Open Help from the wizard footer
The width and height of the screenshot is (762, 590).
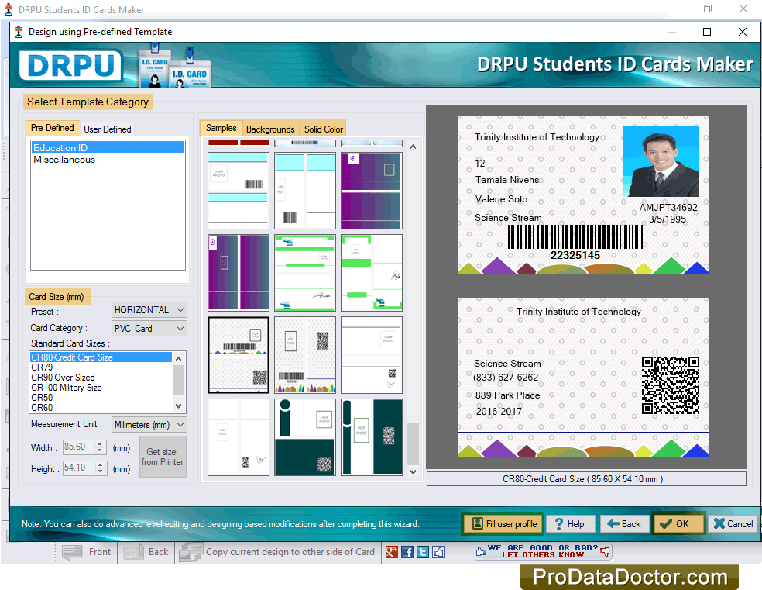click(x=570, y=524)
